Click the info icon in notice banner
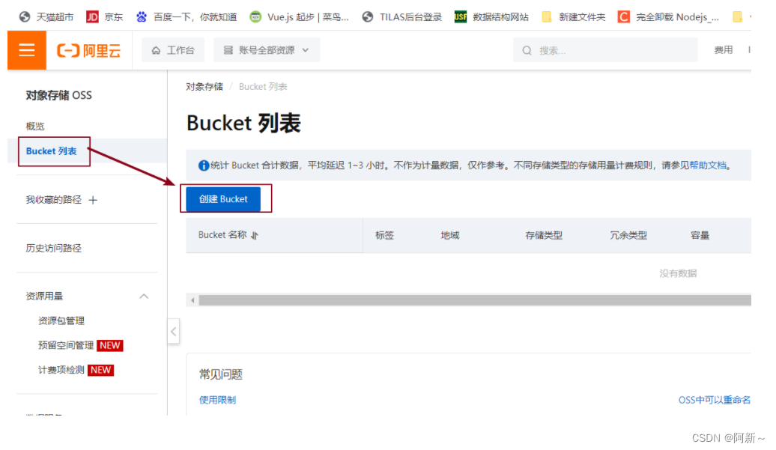The width and height of the screenshot is (776, 450). (x=204, y=165)
